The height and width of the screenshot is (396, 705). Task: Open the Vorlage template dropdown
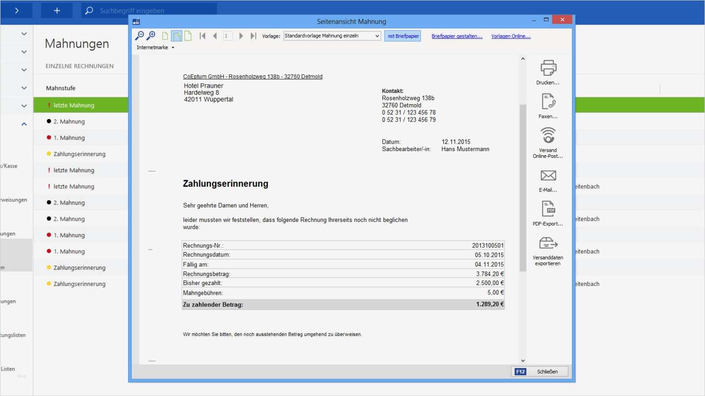(x=332, y=36)
